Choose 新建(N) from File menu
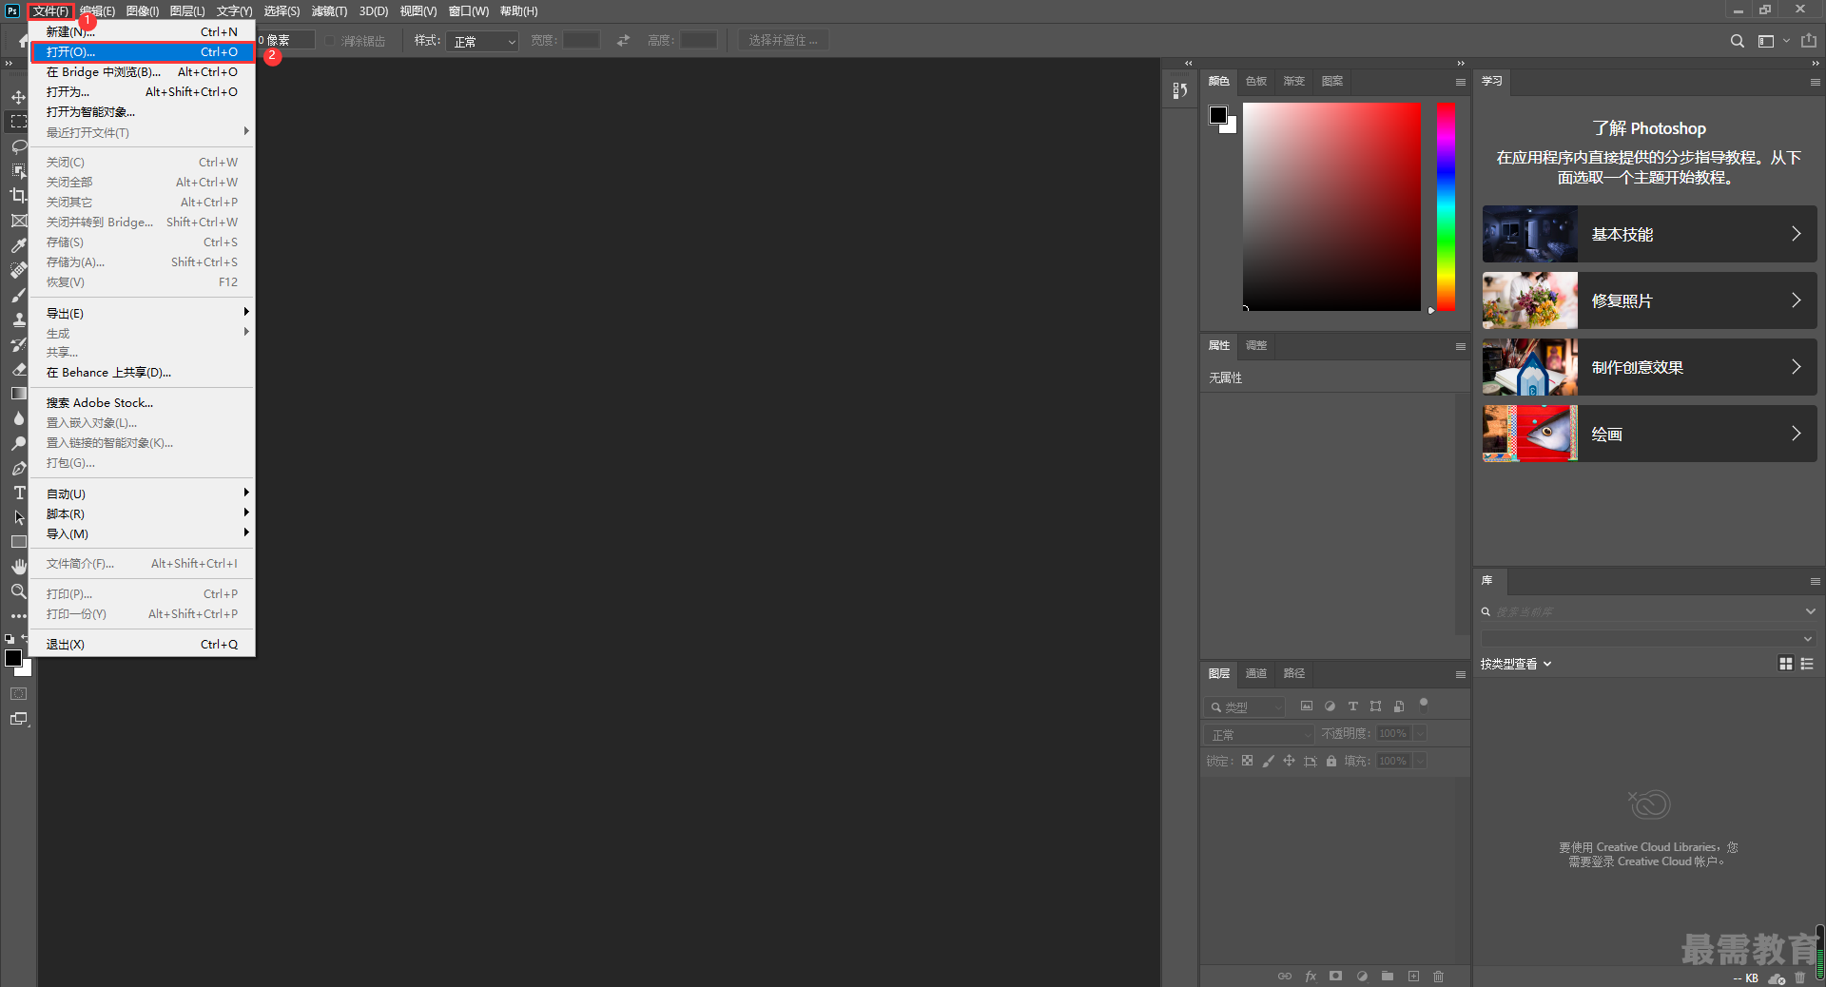This screenshot has height=987, width=1826. click(143, 31)
